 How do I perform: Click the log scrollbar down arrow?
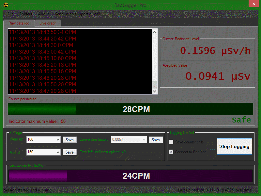tap(154, 91)
